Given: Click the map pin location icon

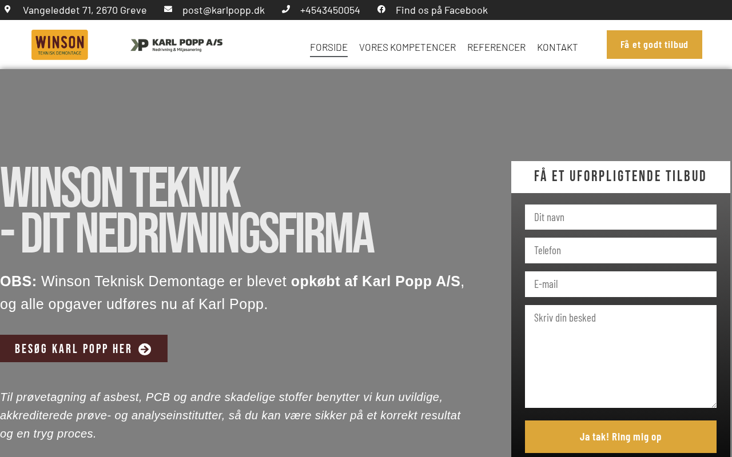Looking at the screenshot, I should tap(7, 9).
